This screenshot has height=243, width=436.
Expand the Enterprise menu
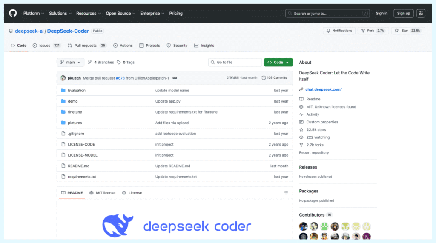click(x=152, y=13)
